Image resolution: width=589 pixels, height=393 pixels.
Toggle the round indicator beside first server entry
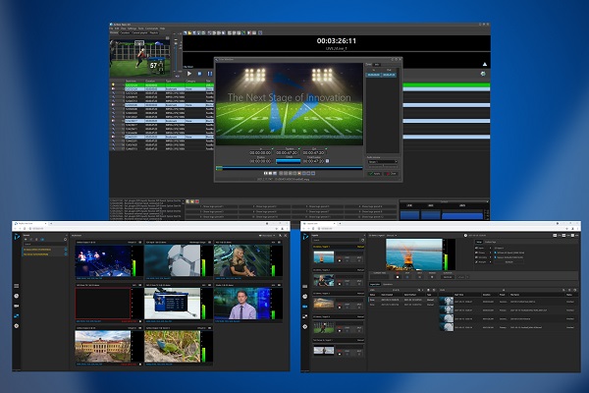pyautogui.click(x=66, y=250)
